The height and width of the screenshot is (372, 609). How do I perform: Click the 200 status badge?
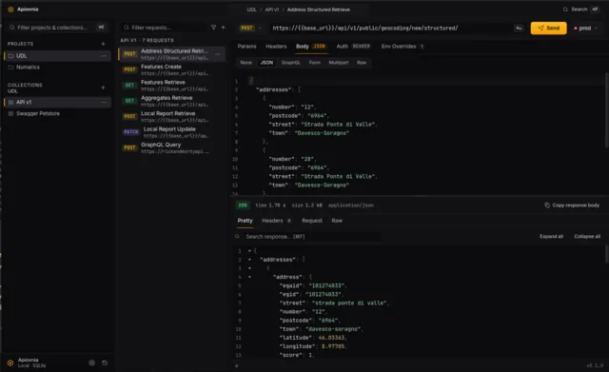pyautogui.click(x=243, y=205)
